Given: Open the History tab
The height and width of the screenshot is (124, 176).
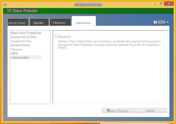Looking at the screenshot, I should (60, 22).
